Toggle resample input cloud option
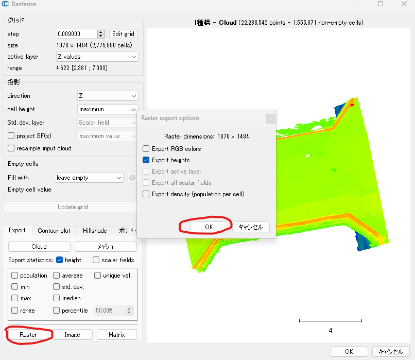 pos(11,148)
